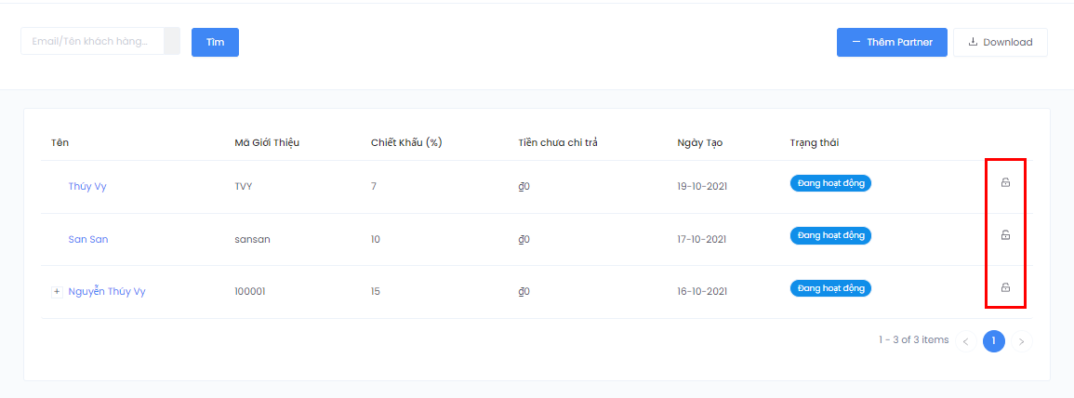Open the Thúy Vy partner link
The width and height of the screenshot is (1074, 398).
[87, 186]
